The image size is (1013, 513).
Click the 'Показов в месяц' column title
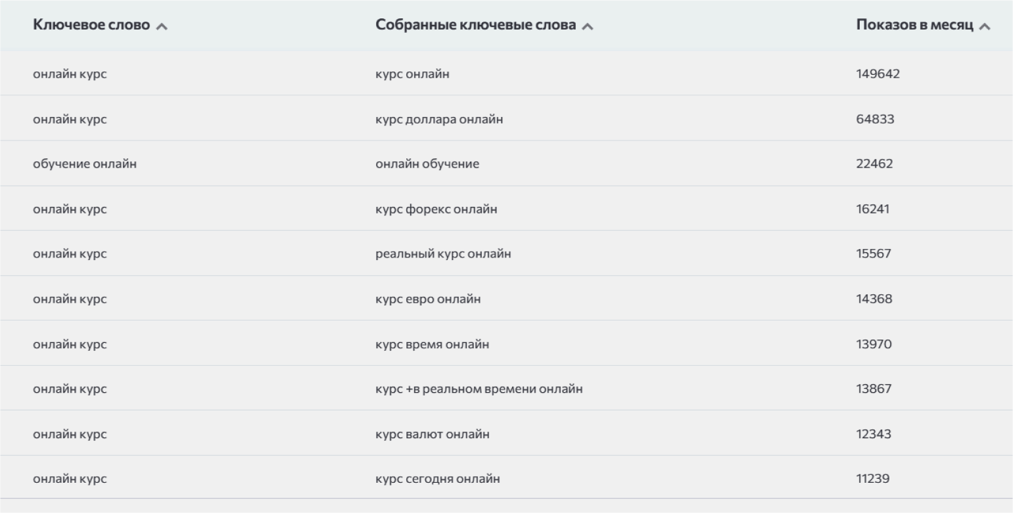[x=915, y=26]
